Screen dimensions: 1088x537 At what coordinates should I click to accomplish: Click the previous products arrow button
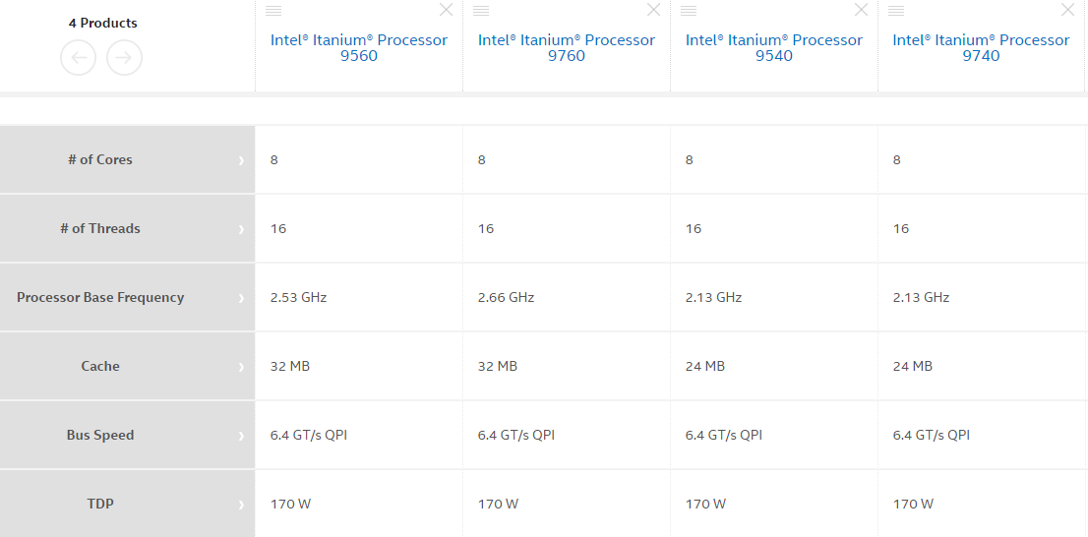[79, 58]
